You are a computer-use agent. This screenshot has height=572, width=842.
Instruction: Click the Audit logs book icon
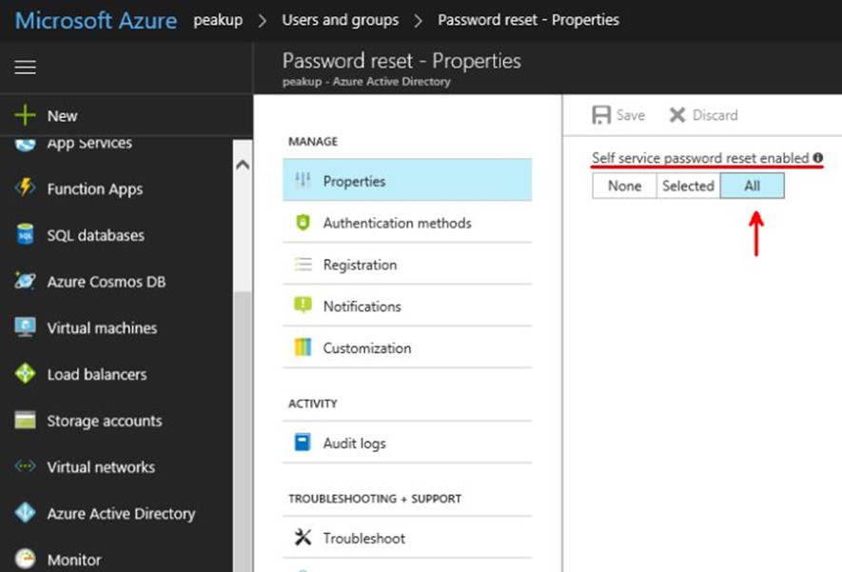303,442
